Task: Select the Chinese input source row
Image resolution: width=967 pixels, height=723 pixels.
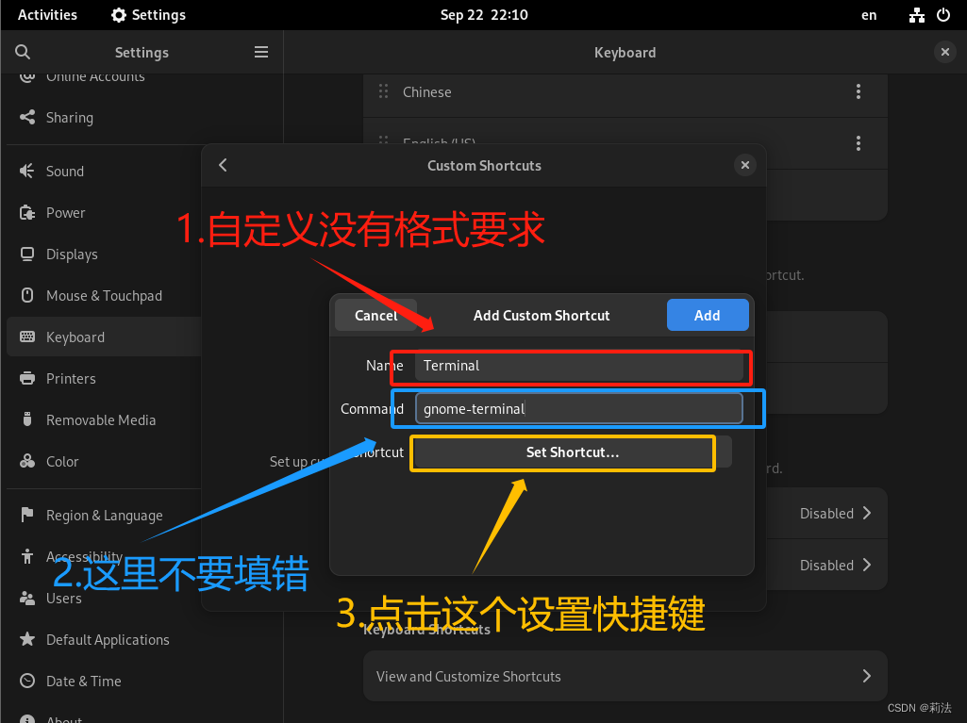Action: pos(625,92)
